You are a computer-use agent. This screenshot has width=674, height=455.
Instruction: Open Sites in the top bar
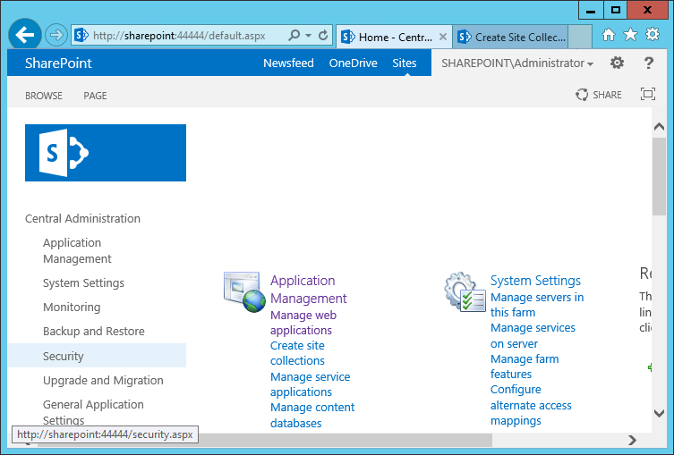pos(405,63)
